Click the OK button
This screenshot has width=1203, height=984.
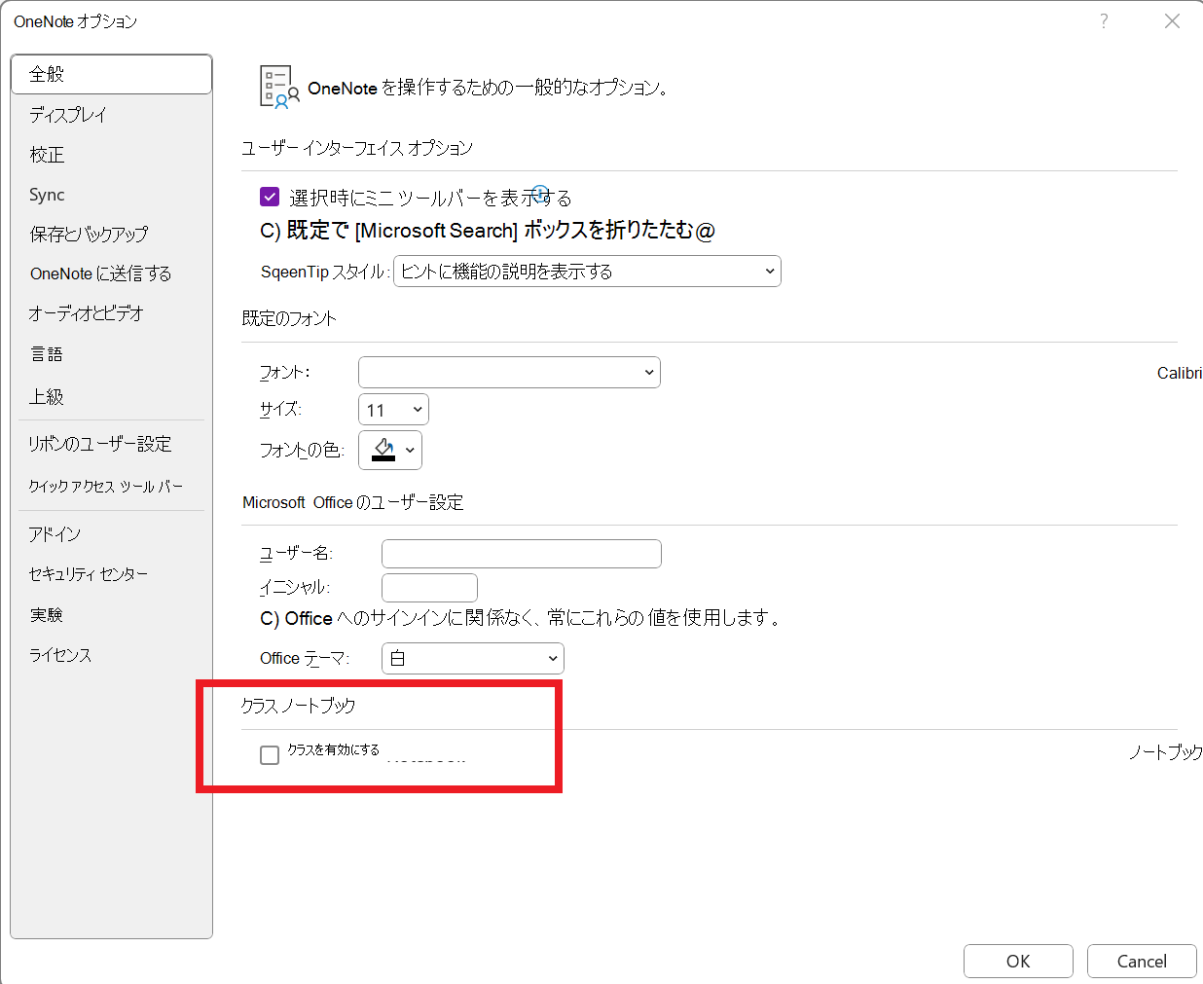1018,961
